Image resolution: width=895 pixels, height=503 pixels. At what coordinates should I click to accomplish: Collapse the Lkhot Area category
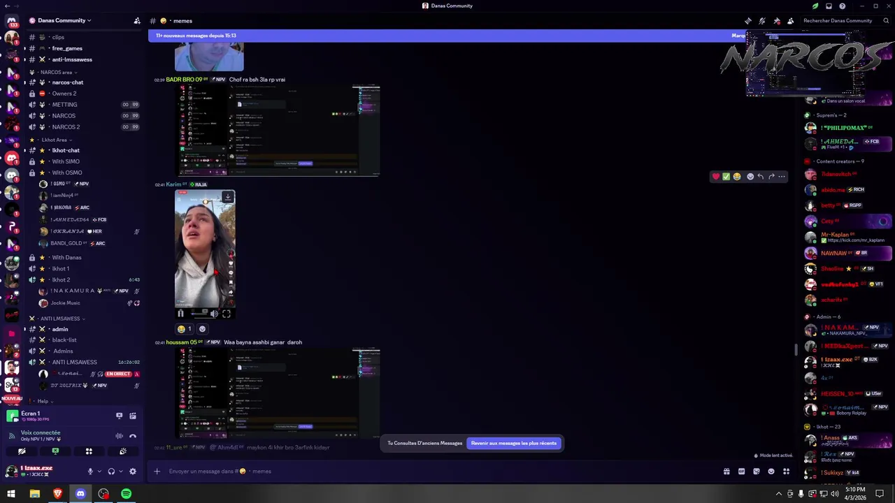55,140
